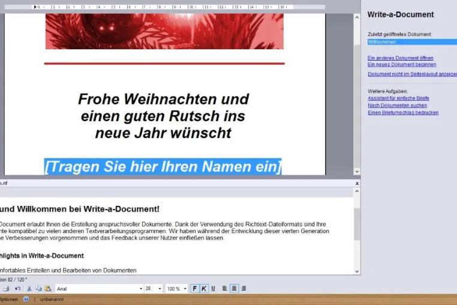Click 'Dokument nicht im Seitenlayout anzeigen' link
The image size is (457, 305).
pos(412,74)
